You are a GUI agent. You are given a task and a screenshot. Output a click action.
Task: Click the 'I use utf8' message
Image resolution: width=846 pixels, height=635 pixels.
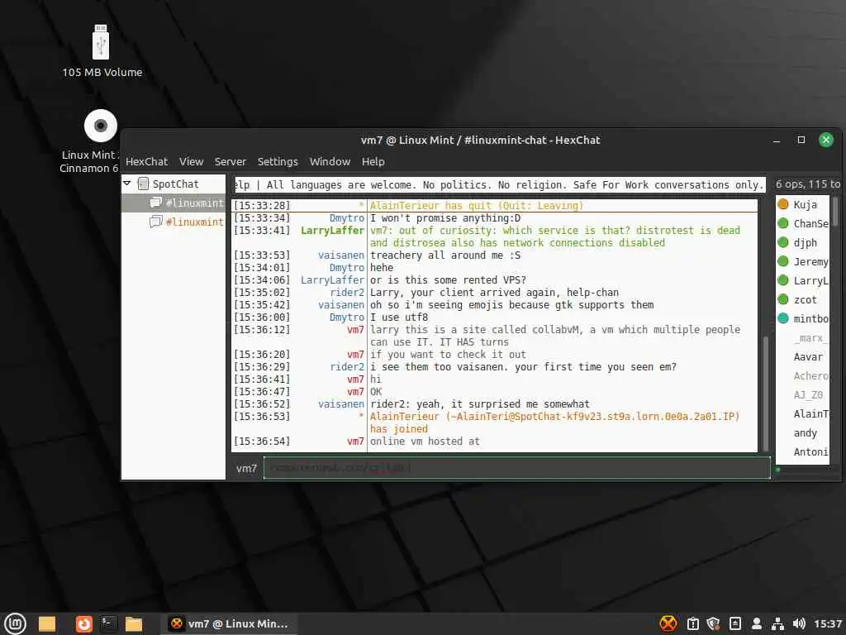point(399,317)
